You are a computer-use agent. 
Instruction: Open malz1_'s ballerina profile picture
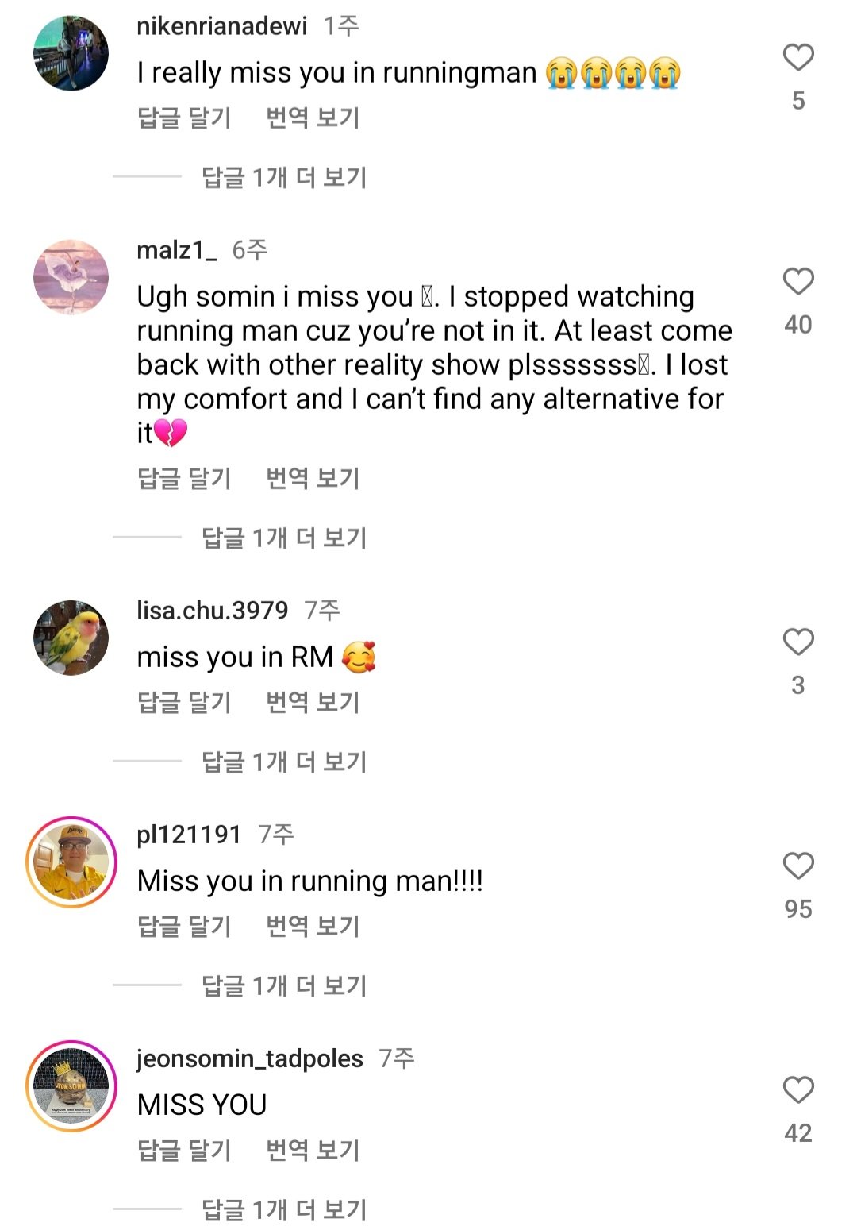pyautogui.click(x=71, y=277)
